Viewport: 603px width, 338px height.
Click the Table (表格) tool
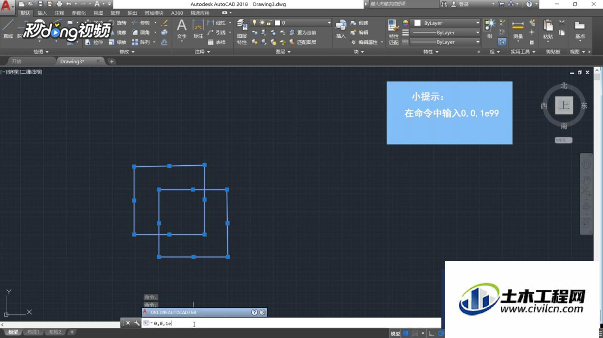217,42
